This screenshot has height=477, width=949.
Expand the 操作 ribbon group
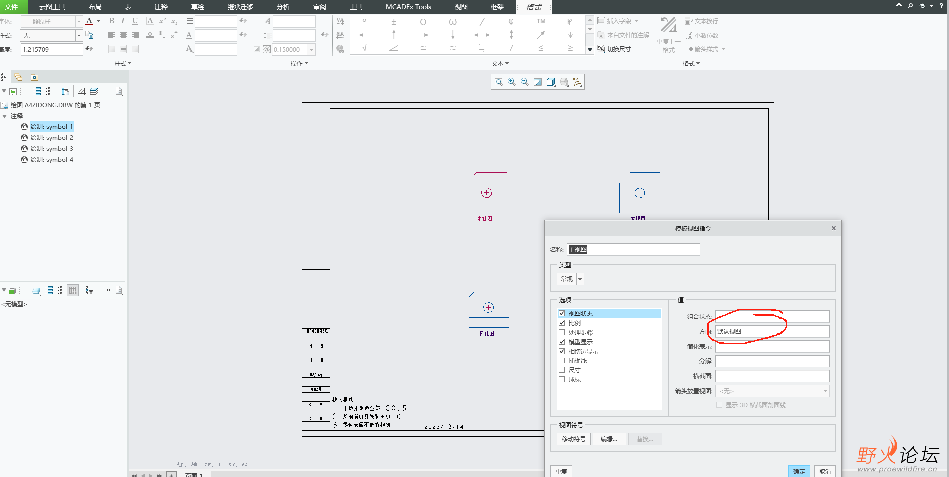tap(299, 63)
